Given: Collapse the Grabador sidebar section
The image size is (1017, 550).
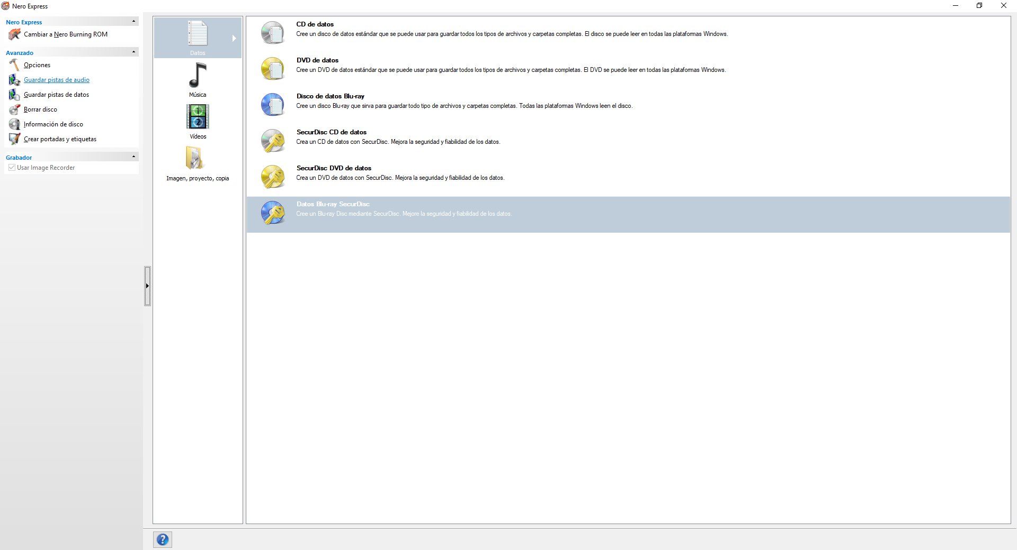Looking at the screenshot, I should [x=133, y=157].
